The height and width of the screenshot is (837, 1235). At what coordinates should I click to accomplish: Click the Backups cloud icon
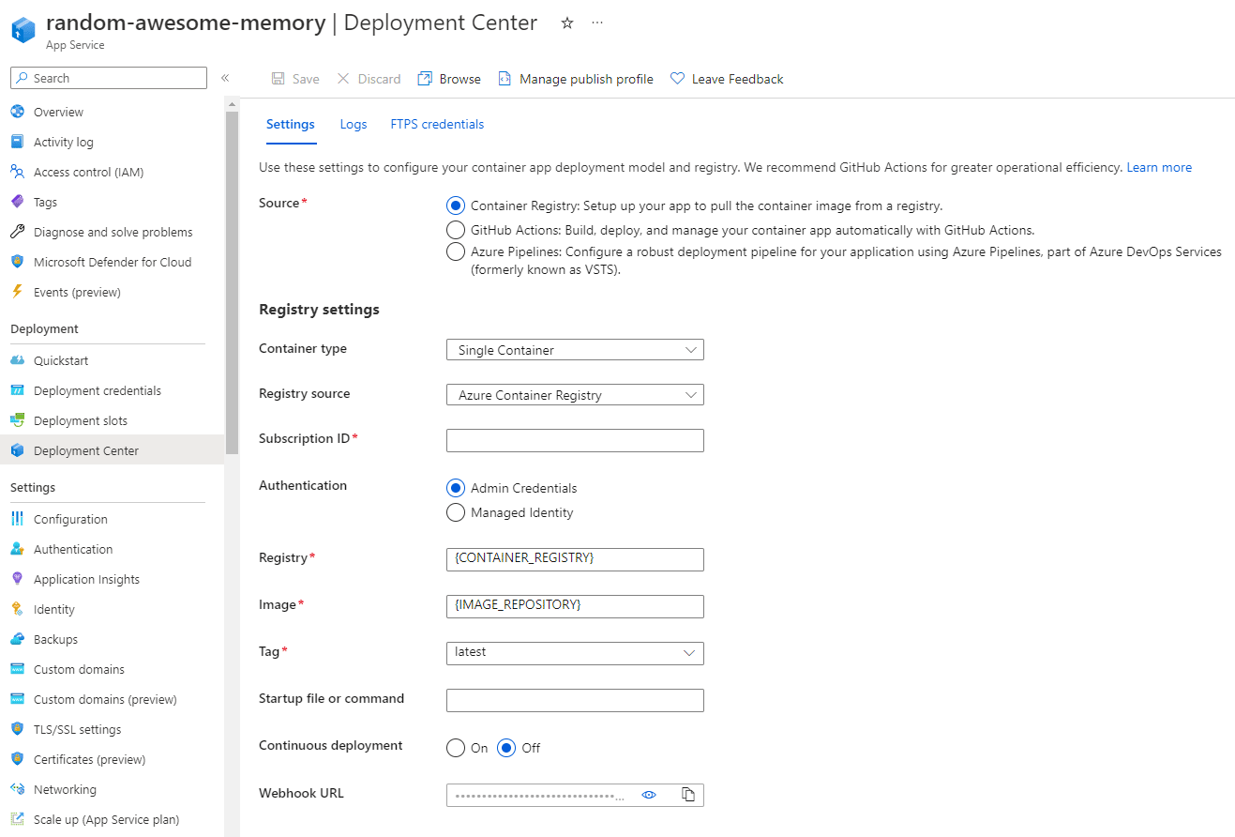[17, 639]
